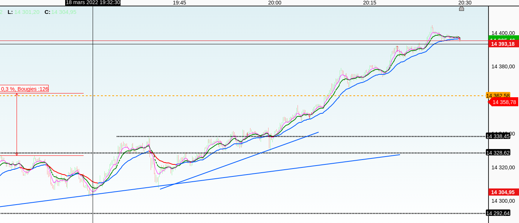This screenshot has width=519, height=223.
Task: Click the 19:45 time axis label
Action: [179, 3]
